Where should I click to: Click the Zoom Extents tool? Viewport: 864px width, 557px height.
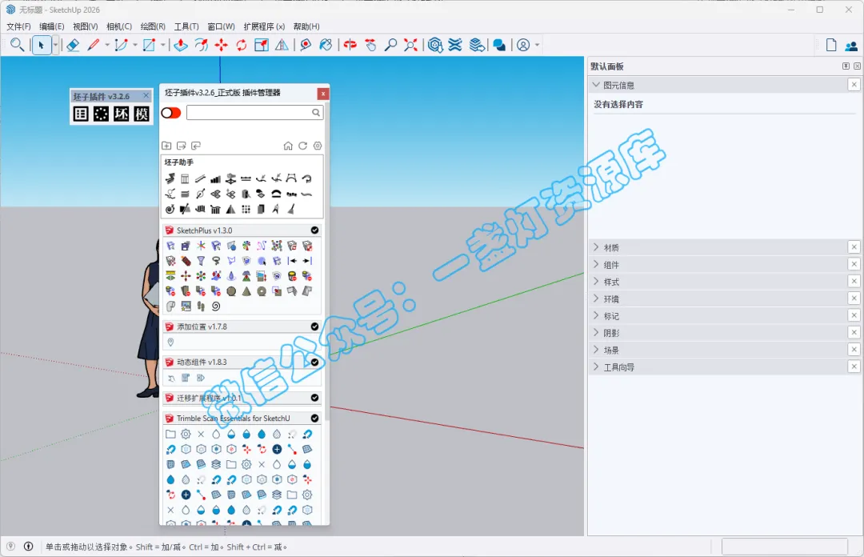click(410, 46)
